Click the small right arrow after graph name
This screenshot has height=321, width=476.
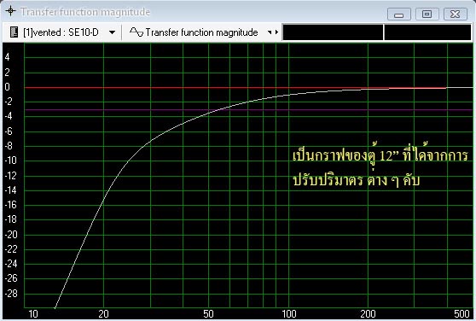276,32
